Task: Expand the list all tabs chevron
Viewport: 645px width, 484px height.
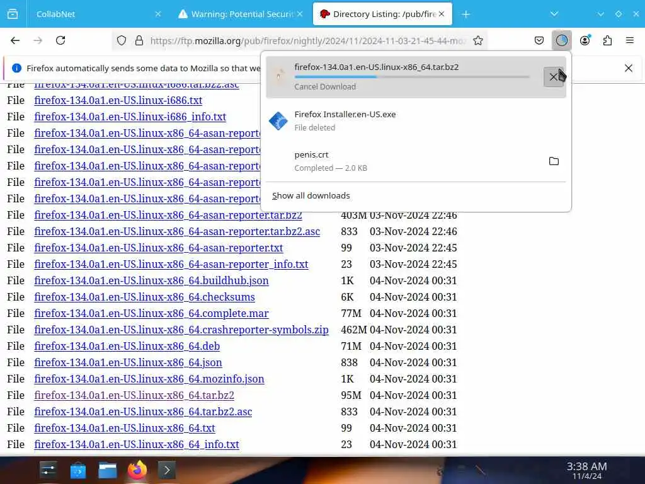Action: tap(554, 14)
